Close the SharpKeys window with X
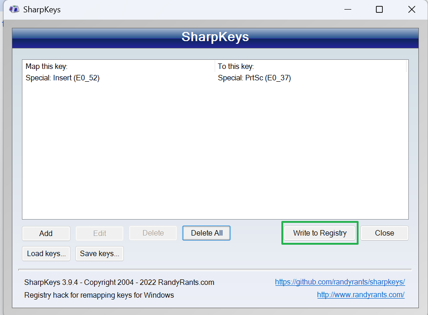428x315 pixels. point(412,10)
